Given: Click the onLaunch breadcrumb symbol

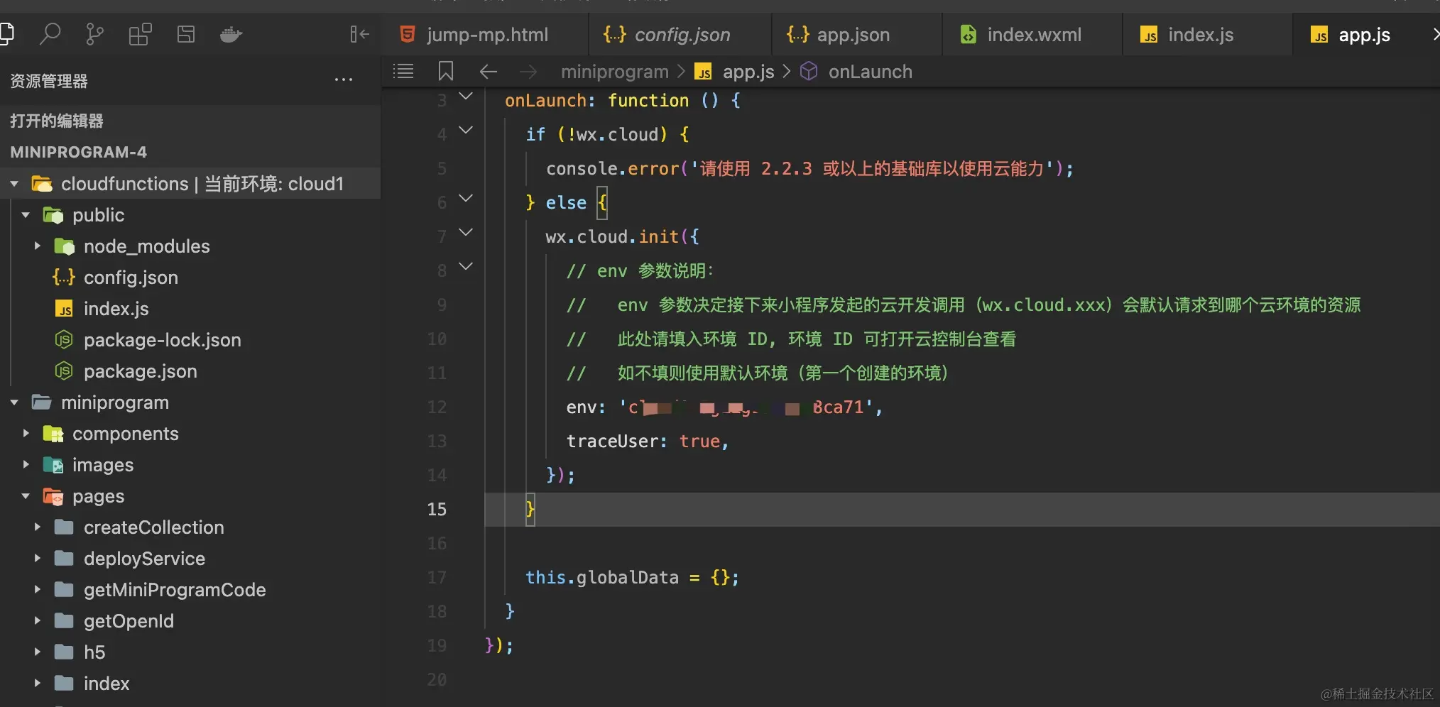Looking at the screenshot, I should coord(870,72).
